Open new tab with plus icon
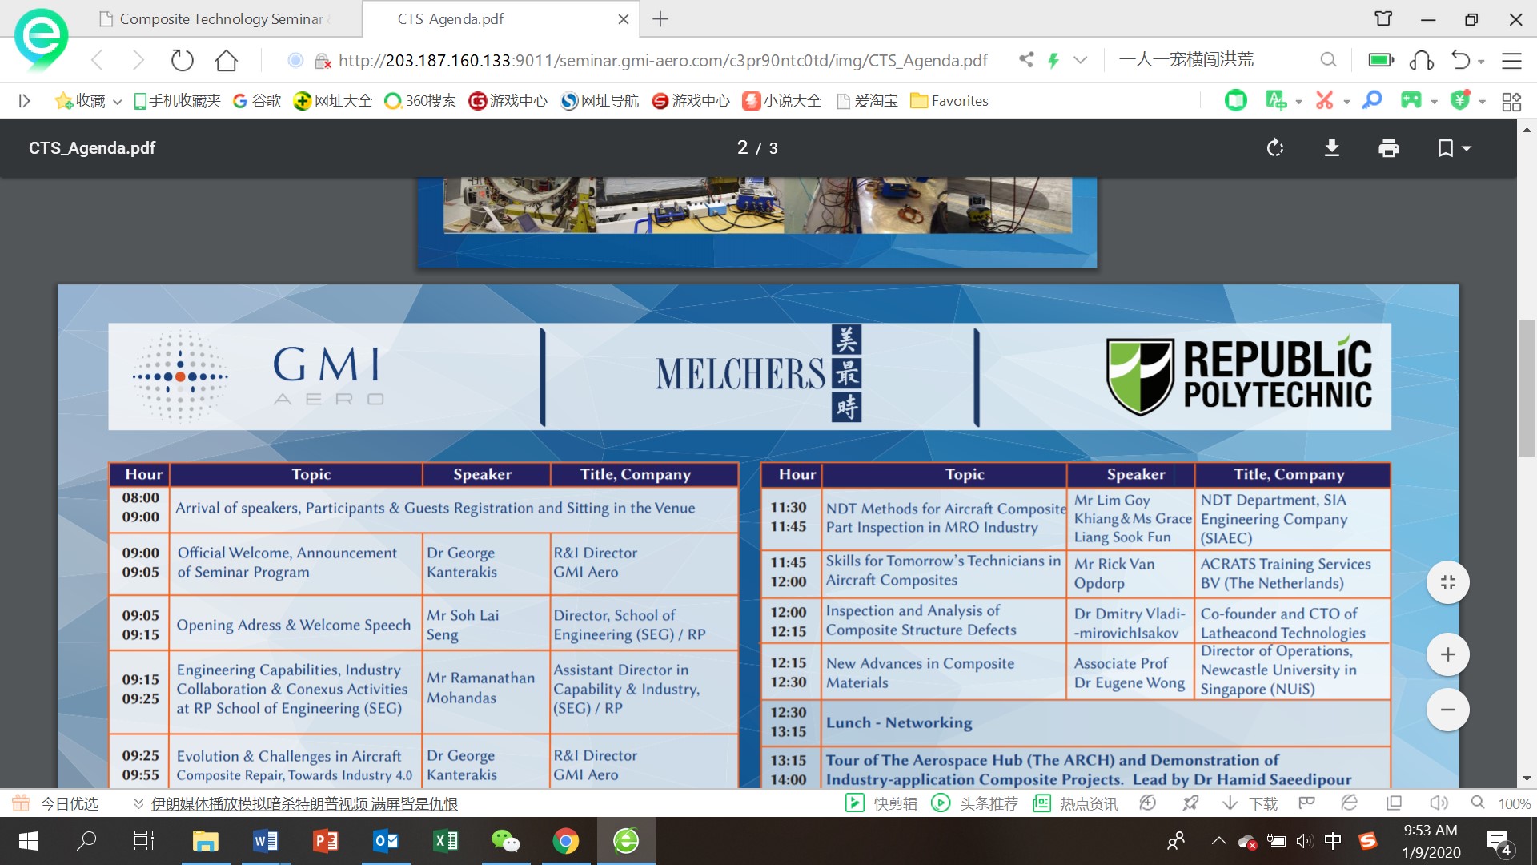The image size is (1537, 865). pyautogui.click(x=660, y=18)
